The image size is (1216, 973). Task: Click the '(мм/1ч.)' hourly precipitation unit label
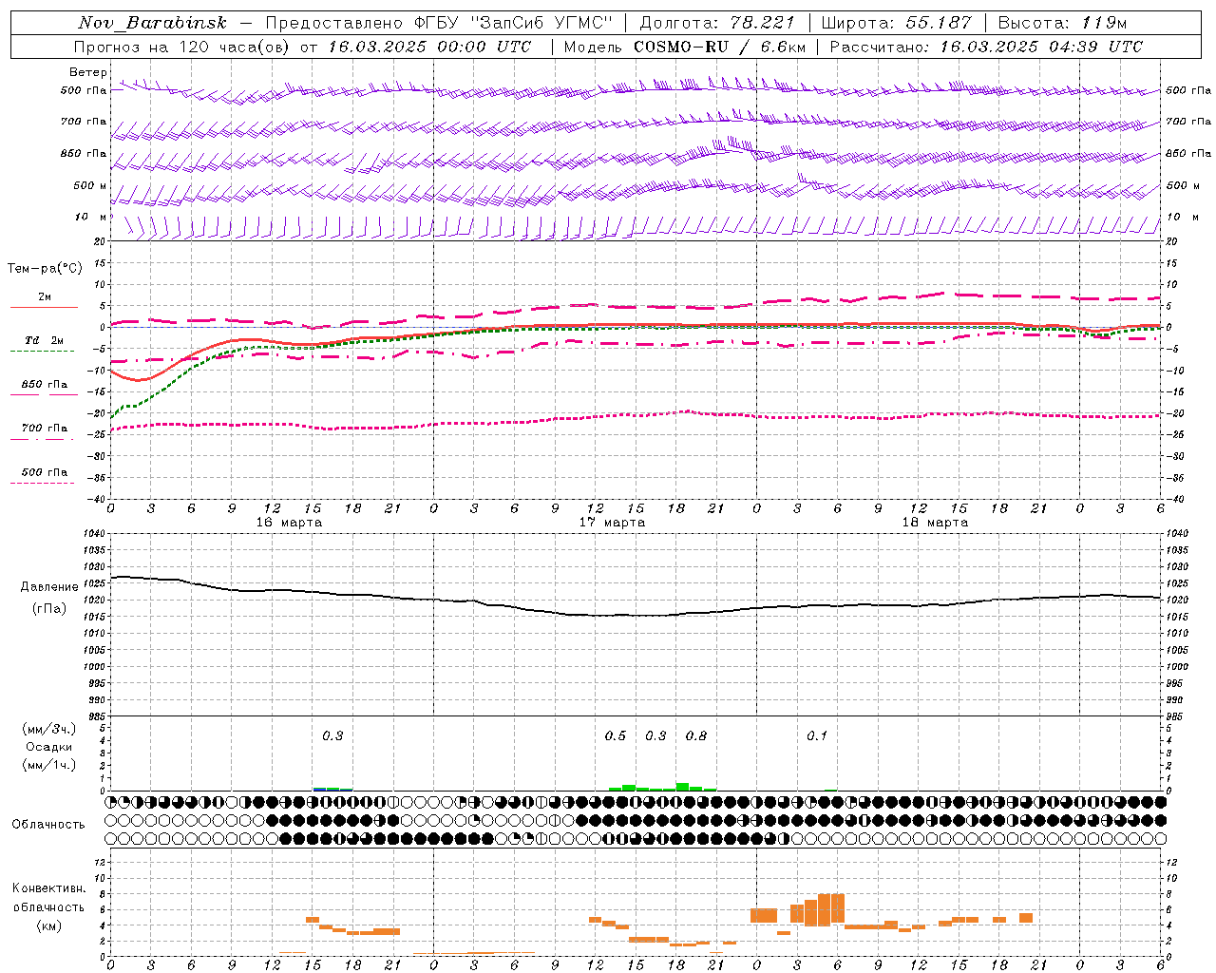point(49,765)
